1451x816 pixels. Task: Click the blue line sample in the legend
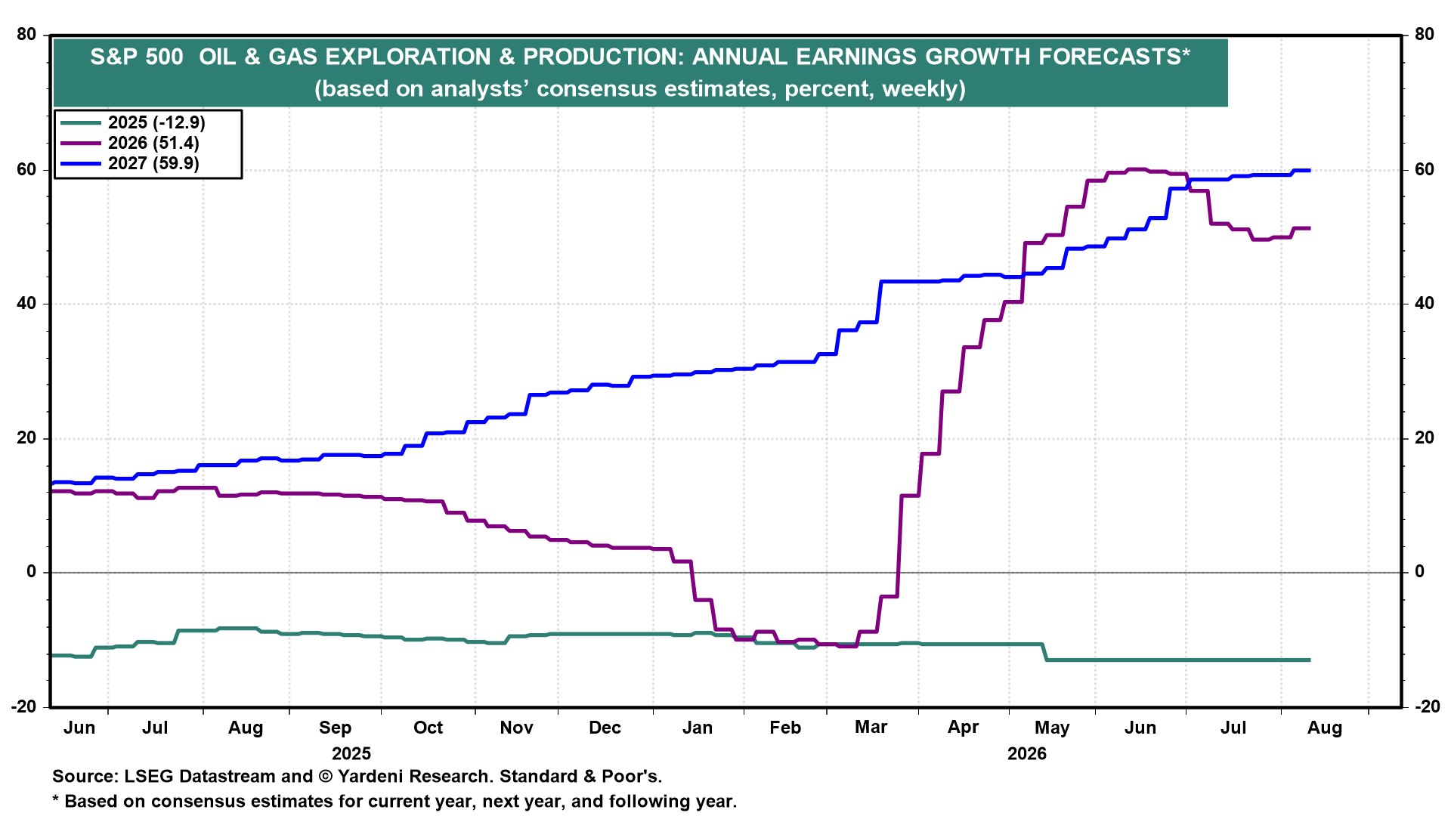tap(81, 163)
